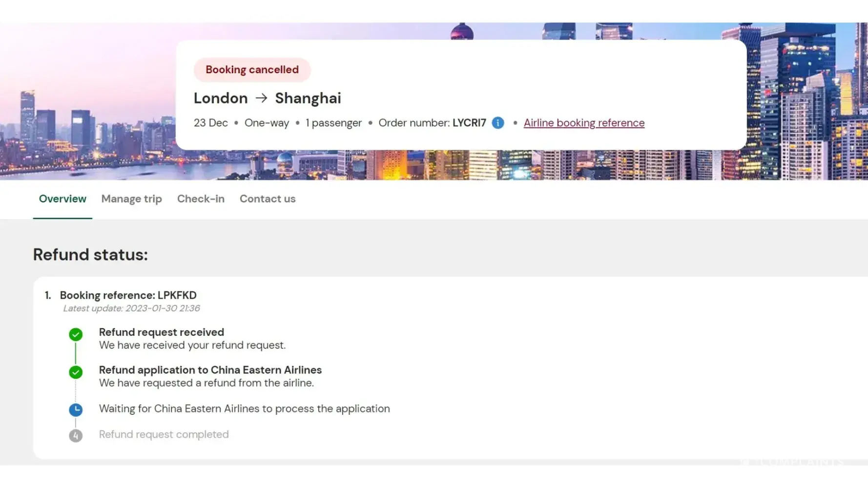Viewport: 868px width, 488px height.
Task: Click the Latest update timestamp text
Action: 131,308
